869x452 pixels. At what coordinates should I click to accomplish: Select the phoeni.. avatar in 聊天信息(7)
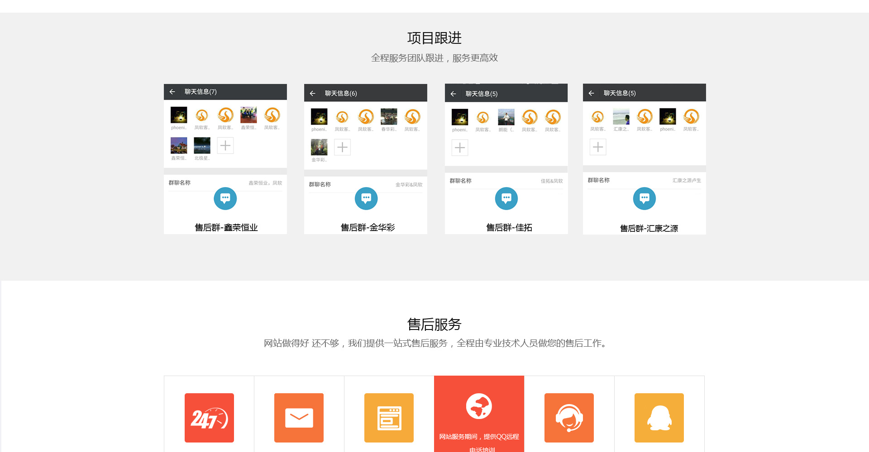179,115
